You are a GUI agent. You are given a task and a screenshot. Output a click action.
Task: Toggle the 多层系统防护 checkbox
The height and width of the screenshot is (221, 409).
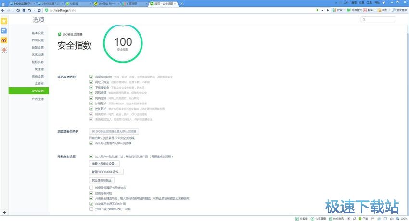click(91, 77)
